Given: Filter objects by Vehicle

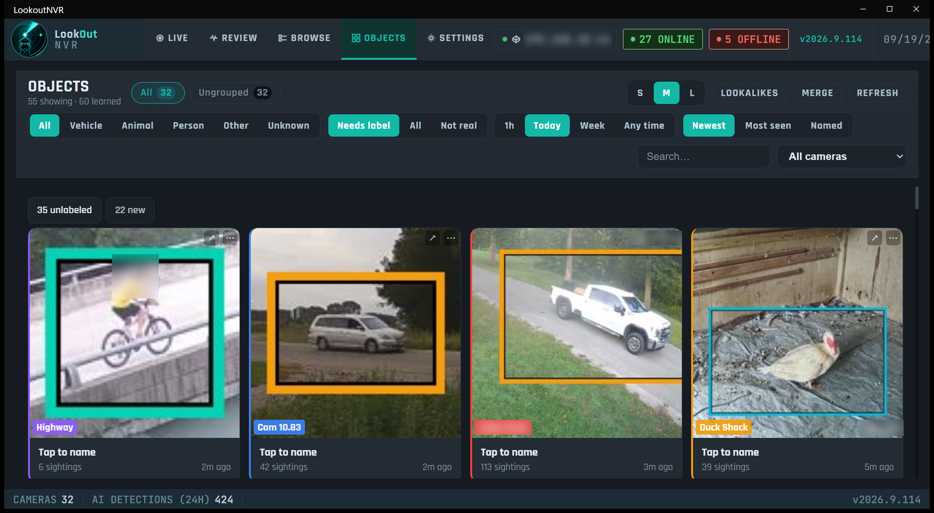Looking at the screenshot, I should pyautogui.click(x=86, y=125).
